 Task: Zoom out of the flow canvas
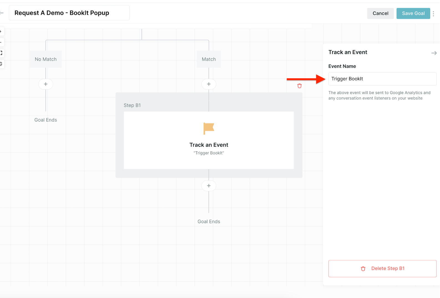(x=1, y=42)
